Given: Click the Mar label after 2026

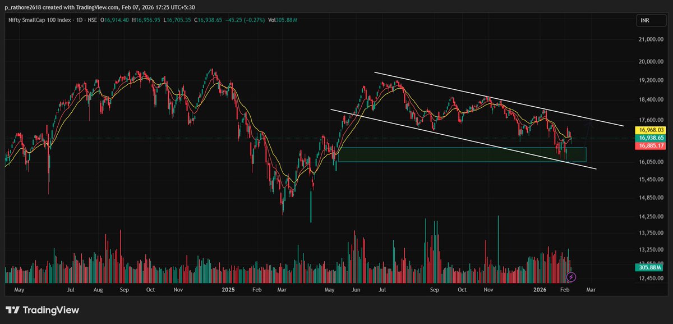Looking at the screenshot, I should pos(591,290).
